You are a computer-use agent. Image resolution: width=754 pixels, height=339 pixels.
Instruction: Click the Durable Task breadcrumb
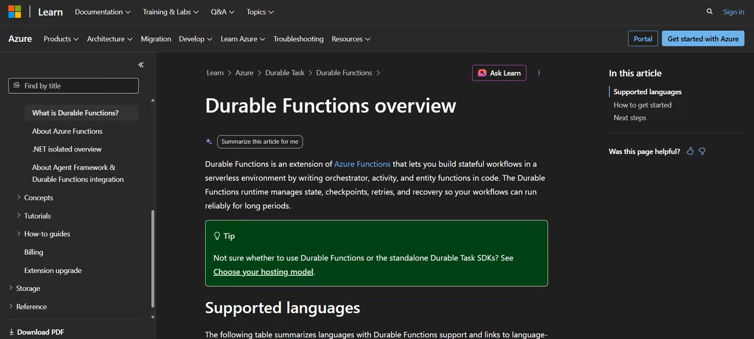click(x=285, y=73)
